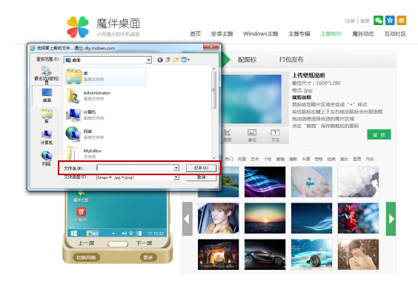This screenshot has width=418, height=289.
Task: Switch to the 配图标 step tab
Action: click(x=247, y=60)
